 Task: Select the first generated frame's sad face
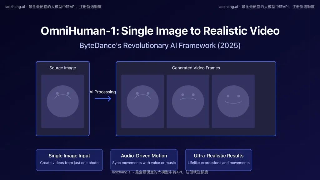(142, 101)
